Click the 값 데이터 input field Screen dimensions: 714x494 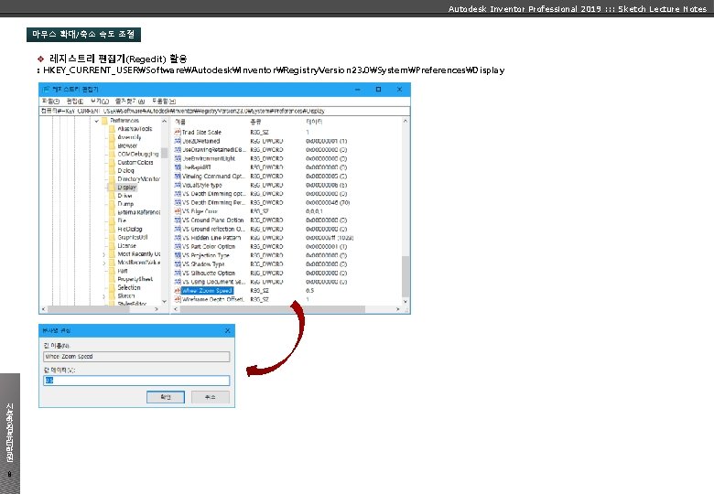pos(136,381)
